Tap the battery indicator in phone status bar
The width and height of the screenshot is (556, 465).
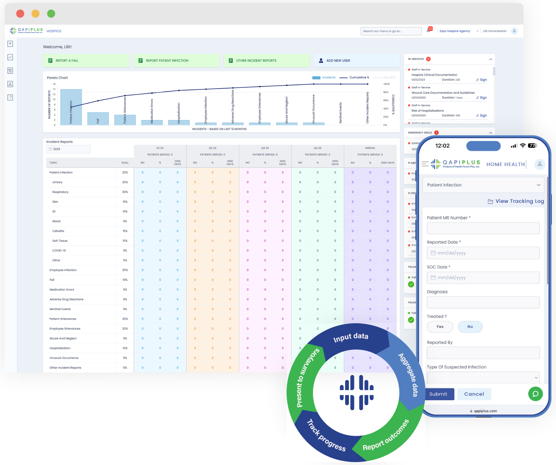[532, 146]
